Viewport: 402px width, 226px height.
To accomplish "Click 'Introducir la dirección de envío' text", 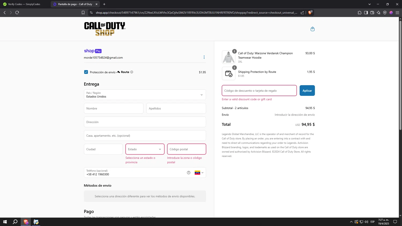I will [x=295, y=115].
